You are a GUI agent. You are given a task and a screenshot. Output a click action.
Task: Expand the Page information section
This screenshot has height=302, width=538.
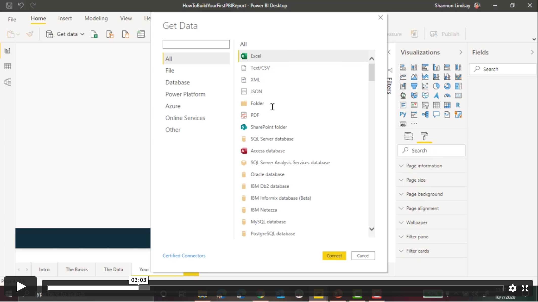pos(431,166)
